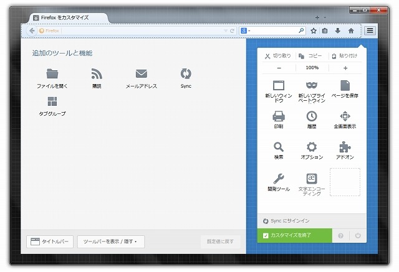This screenshot has width=399, height=272.
Task: Click the Email link envelope icon
Action: [142, 73]
